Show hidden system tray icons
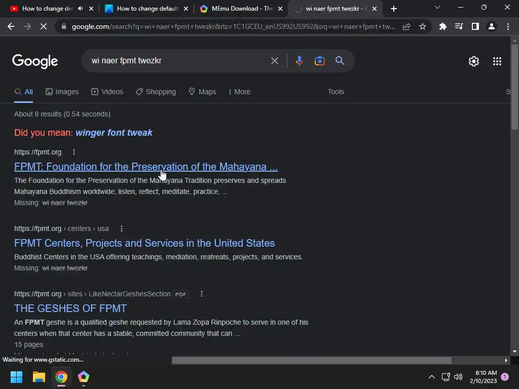The width and height of the screenshot is (519, 389). click(432, 377)
